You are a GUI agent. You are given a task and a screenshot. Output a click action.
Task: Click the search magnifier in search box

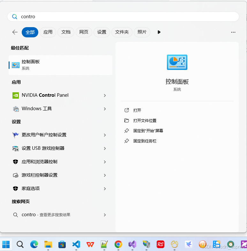[x=15, y=17]
